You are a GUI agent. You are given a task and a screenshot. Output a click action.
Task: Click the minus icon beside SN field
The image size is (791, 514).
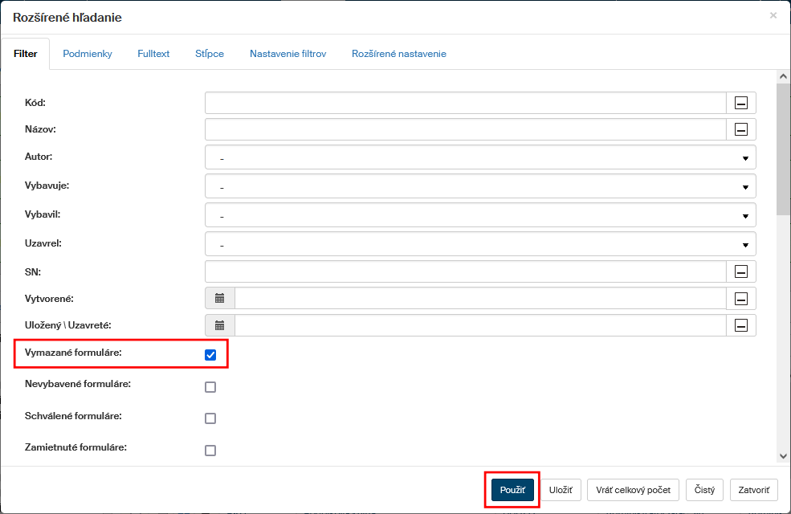[741, 272]
